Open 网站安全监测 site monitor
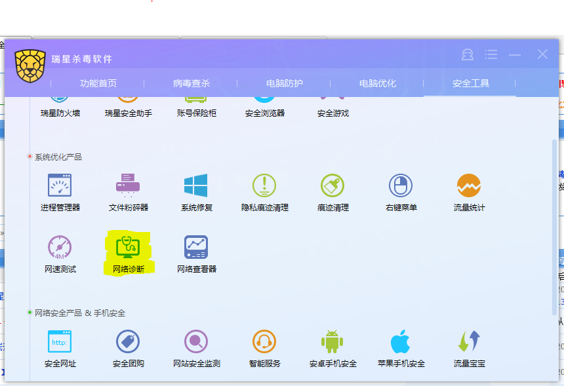 (x=196, y=349)
